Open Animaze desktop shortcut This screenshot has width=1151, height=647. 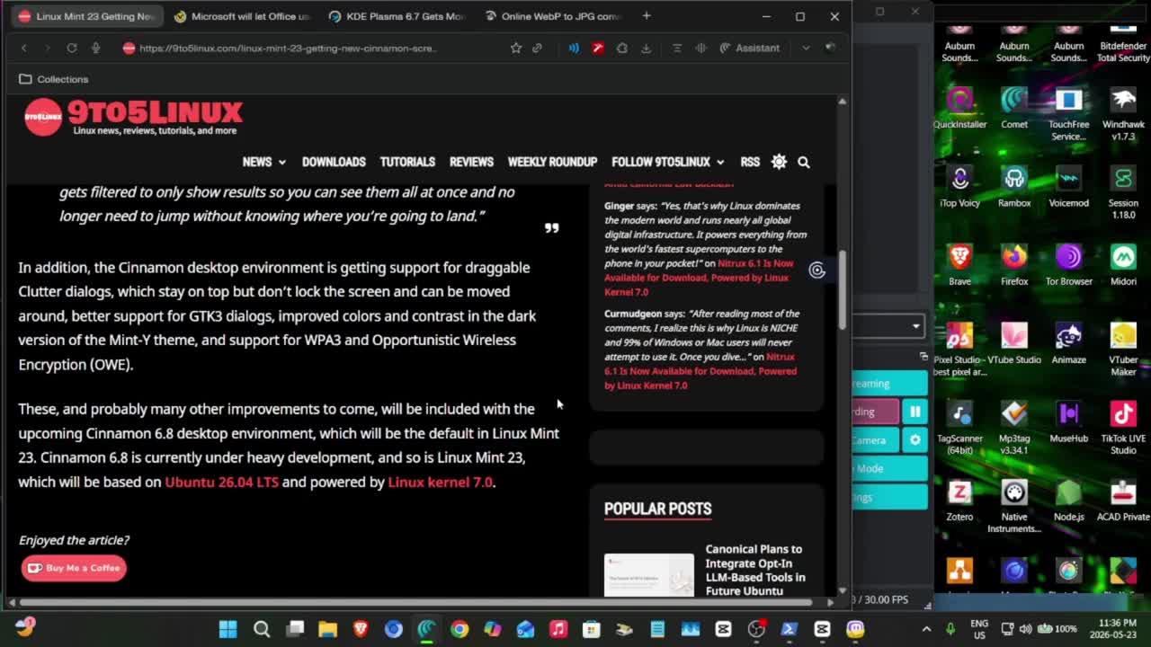tap(1068, 343)
